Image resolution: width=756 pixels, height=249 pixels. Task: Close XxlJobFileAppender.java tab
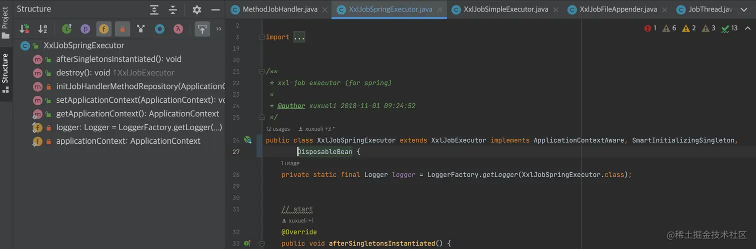click(665, 9)
